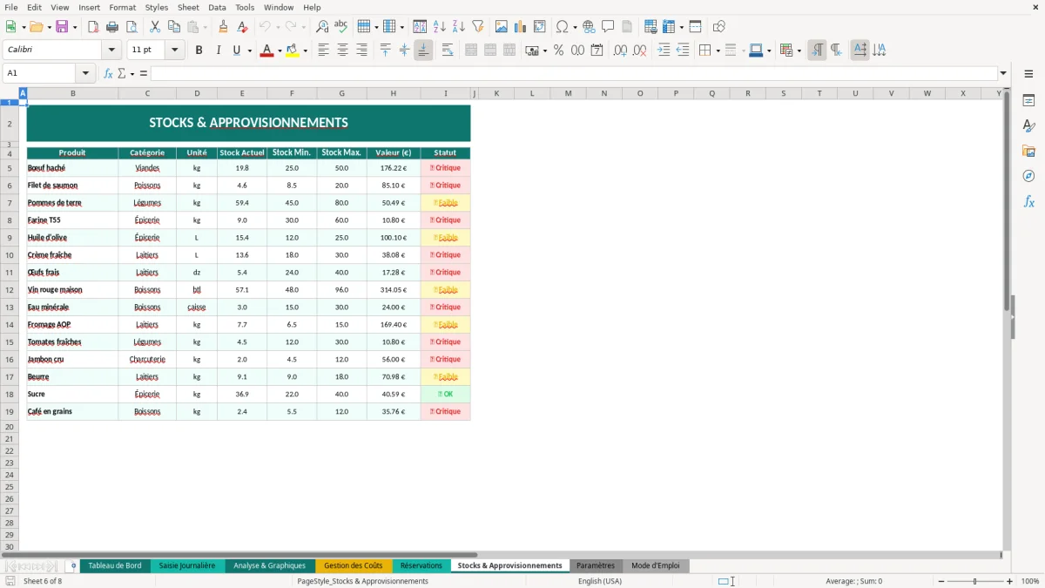Click Sheet 6 of 8 status indicator
The width and height of the screenshot is (1045, 588).
click(43, 581)
